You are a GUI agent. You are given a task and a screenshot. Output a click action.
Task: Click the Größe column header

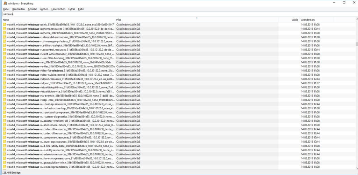tap(289, 20)
